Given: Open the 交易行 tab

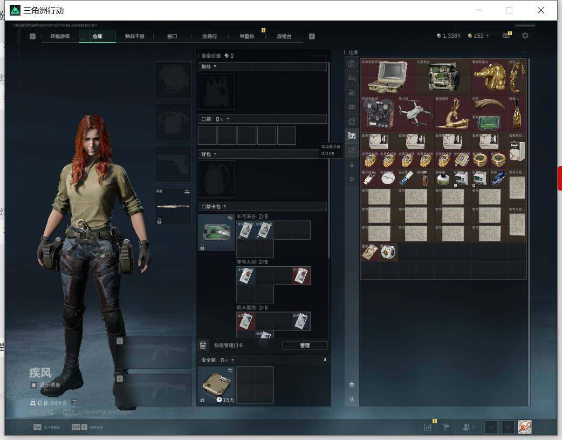Looking at the screenshot, I should tap(209, 36).
